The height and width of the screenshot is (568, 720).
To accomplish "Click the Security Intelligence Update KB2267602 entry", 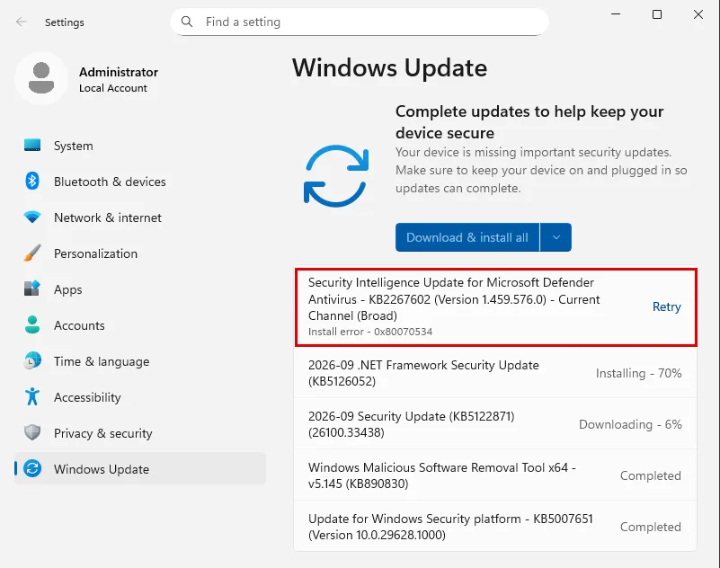I will coord(496,306).
